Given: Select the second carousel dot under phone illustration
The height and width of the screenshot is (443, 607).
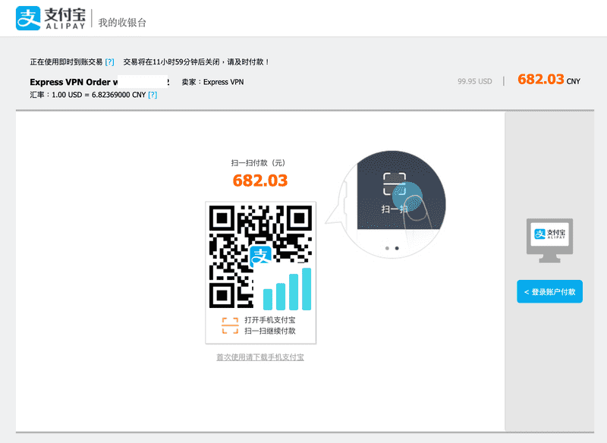Looking at the screenshot, I should tap(397, 248).
